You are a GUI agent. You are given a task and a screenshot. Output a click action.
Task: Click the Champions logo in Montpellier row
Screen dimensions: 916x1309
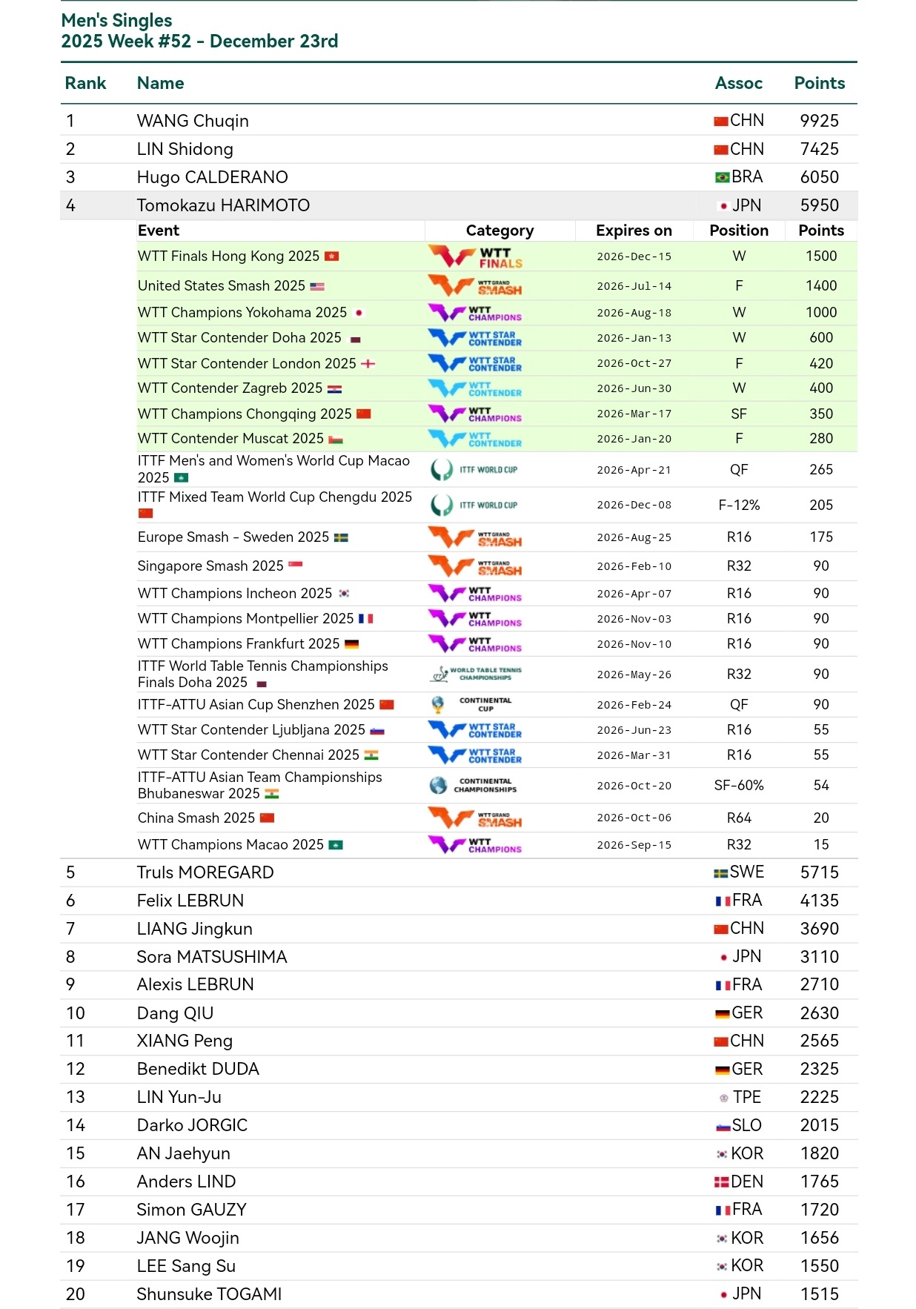click(x=475, y=619)
